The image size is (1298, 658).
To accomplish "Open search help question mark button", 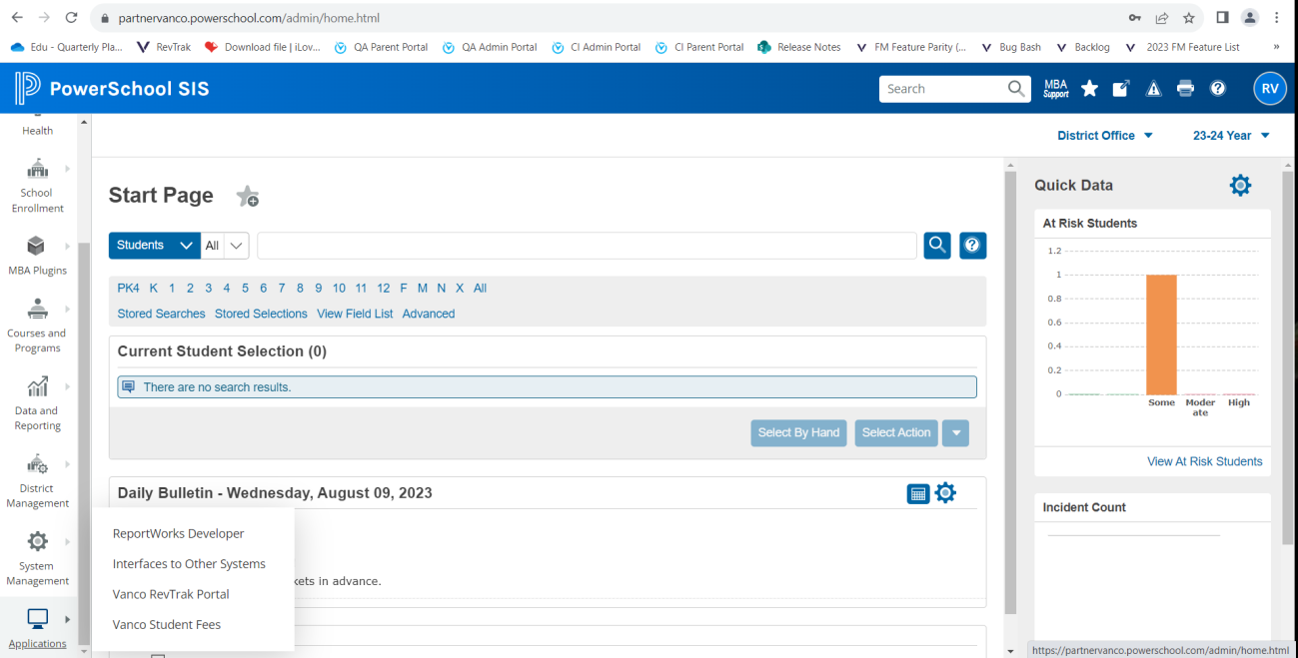I will point(972,246).
